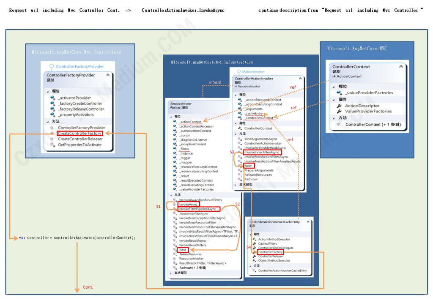Screen dimensions: 433x300
Task: Click the field icon beside _propertyActivators
Action: click(52, 115)
